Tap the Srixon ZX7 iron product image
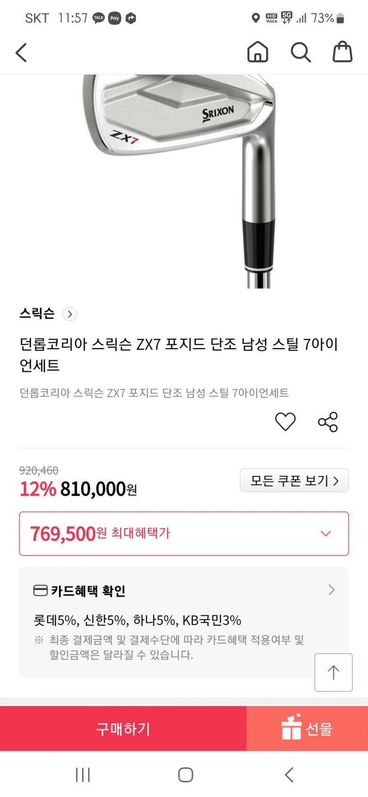 (x=184, y=179)
